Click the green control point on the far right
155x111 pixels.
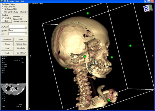pos(130,46)
